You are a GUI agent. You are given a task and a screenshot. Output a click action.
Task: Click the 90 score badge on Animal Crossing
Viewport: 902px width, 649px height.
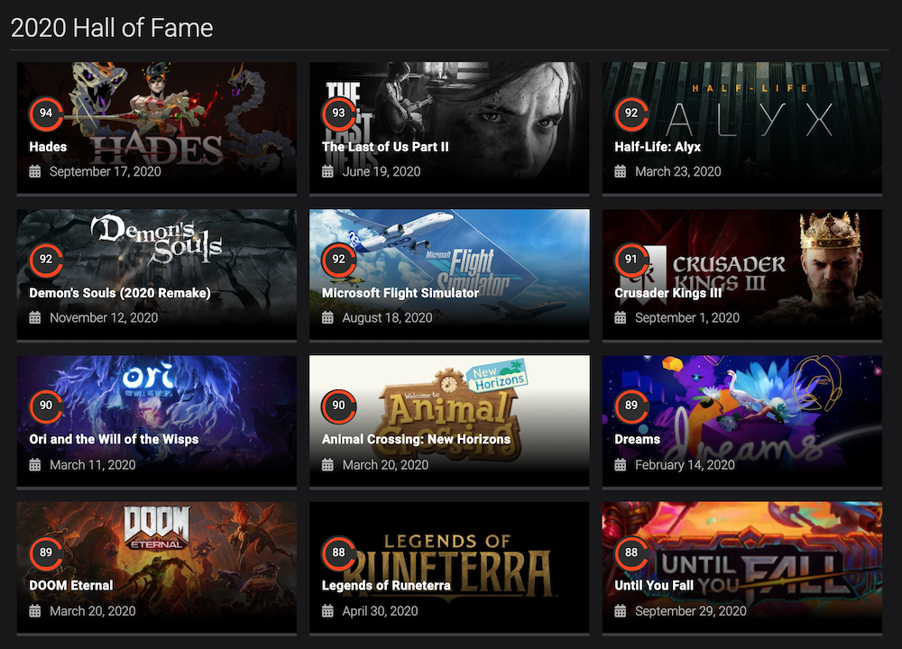point(339,406)
